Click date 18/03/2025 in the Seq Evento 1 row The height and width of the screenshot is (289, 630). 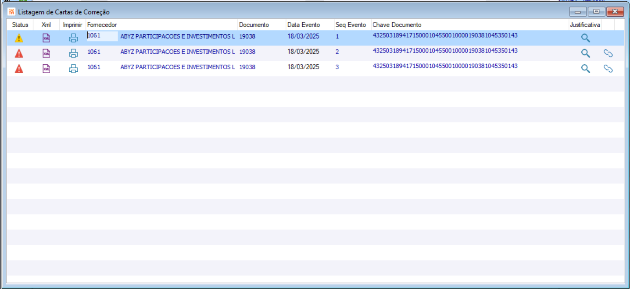[x=304, y=36]
